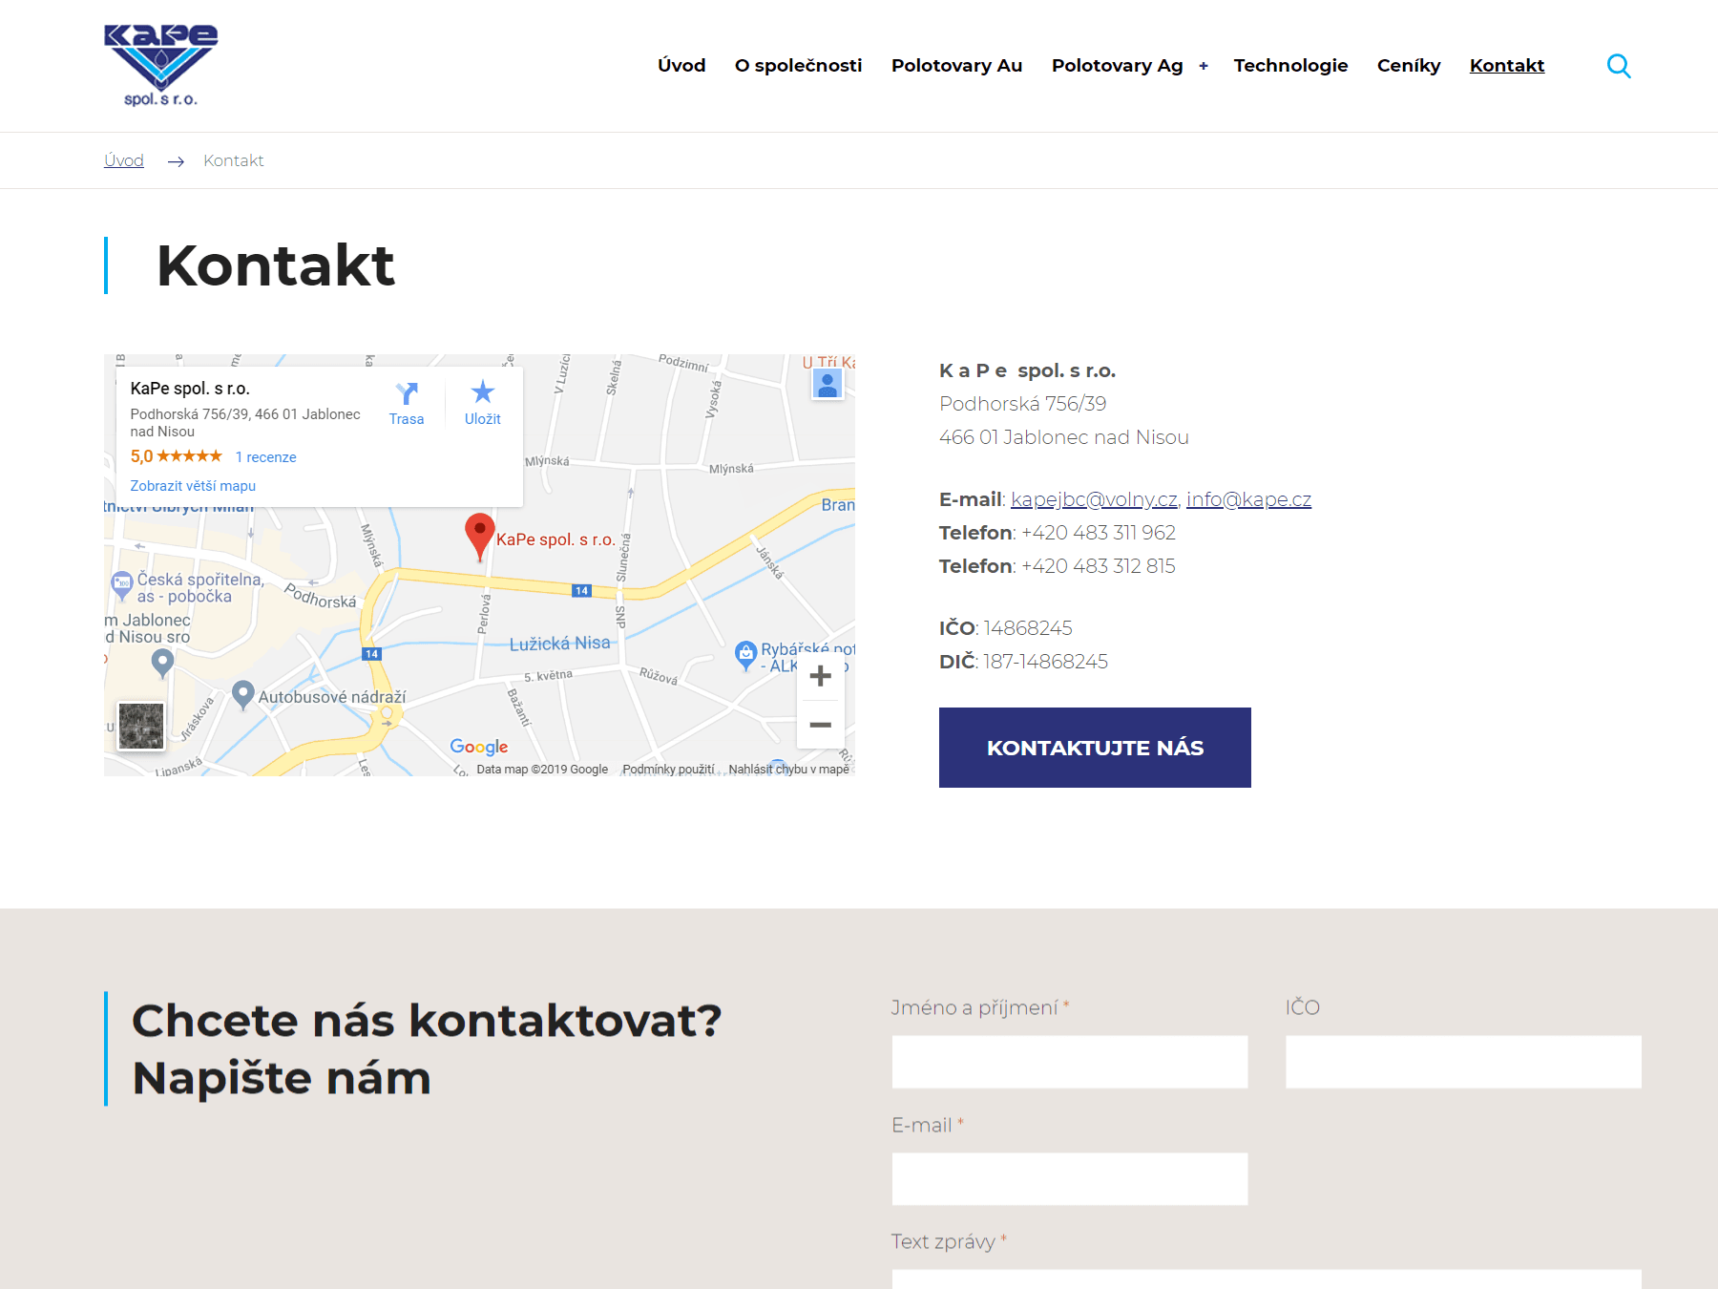Click the info@kape.cz email link

pos(1248,499)
